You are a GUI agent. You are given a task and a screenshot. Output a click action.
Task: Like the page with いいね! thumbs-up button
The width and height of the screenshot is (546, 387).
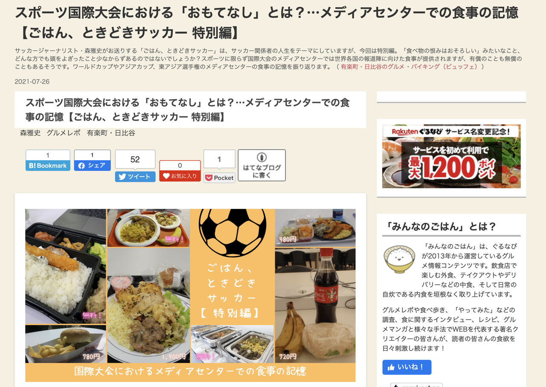click(407, 367)
